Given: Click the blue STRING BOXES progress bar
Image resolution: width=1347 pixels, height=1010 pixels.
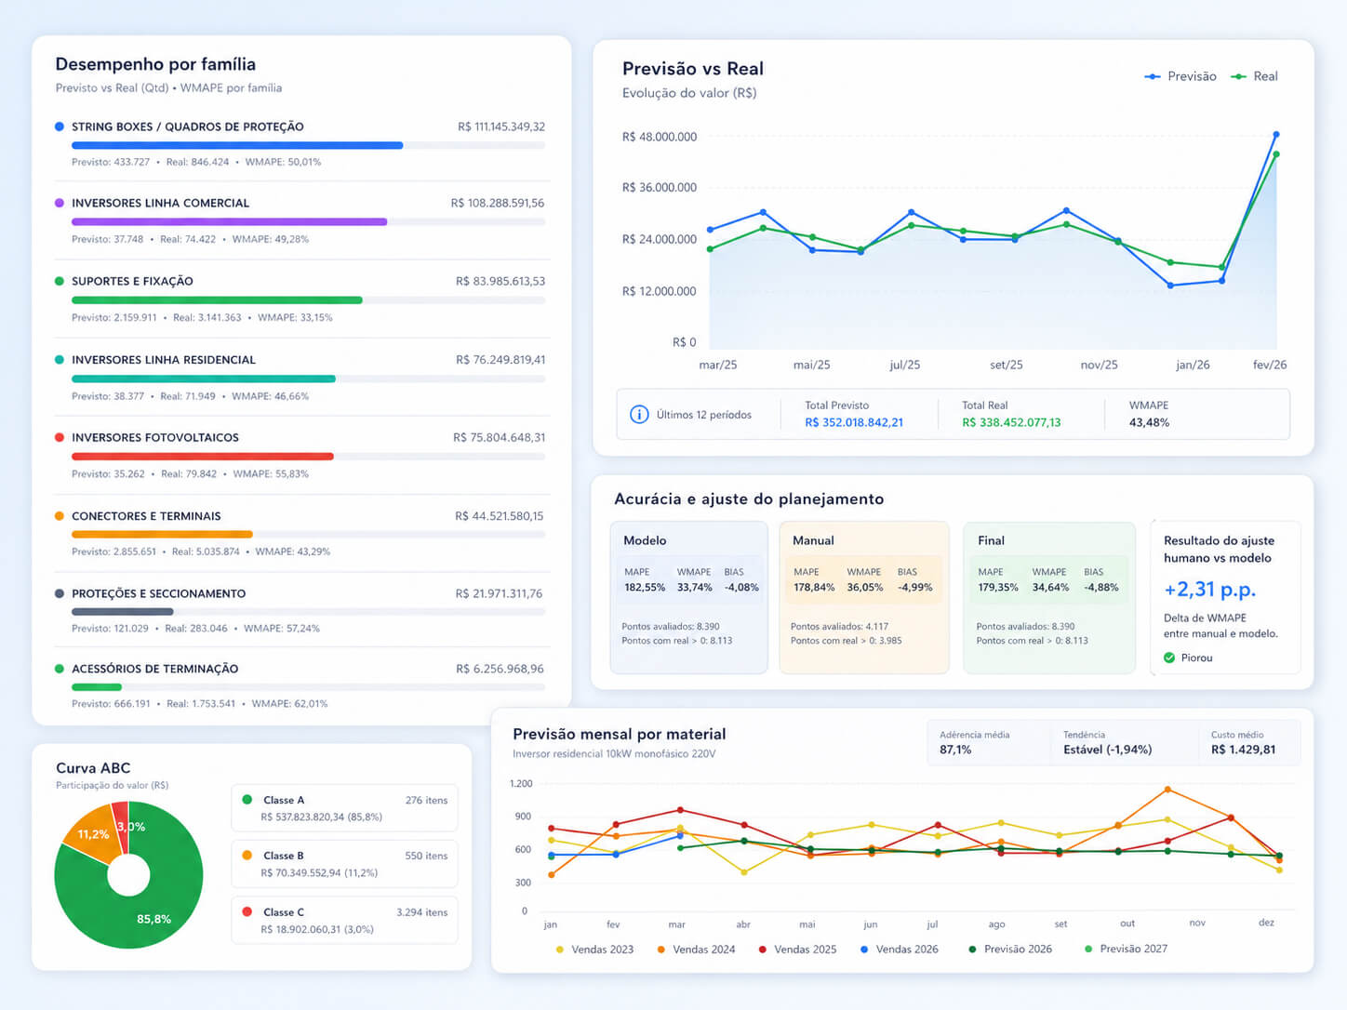Looking at the screenshot, I should [237, 145].
